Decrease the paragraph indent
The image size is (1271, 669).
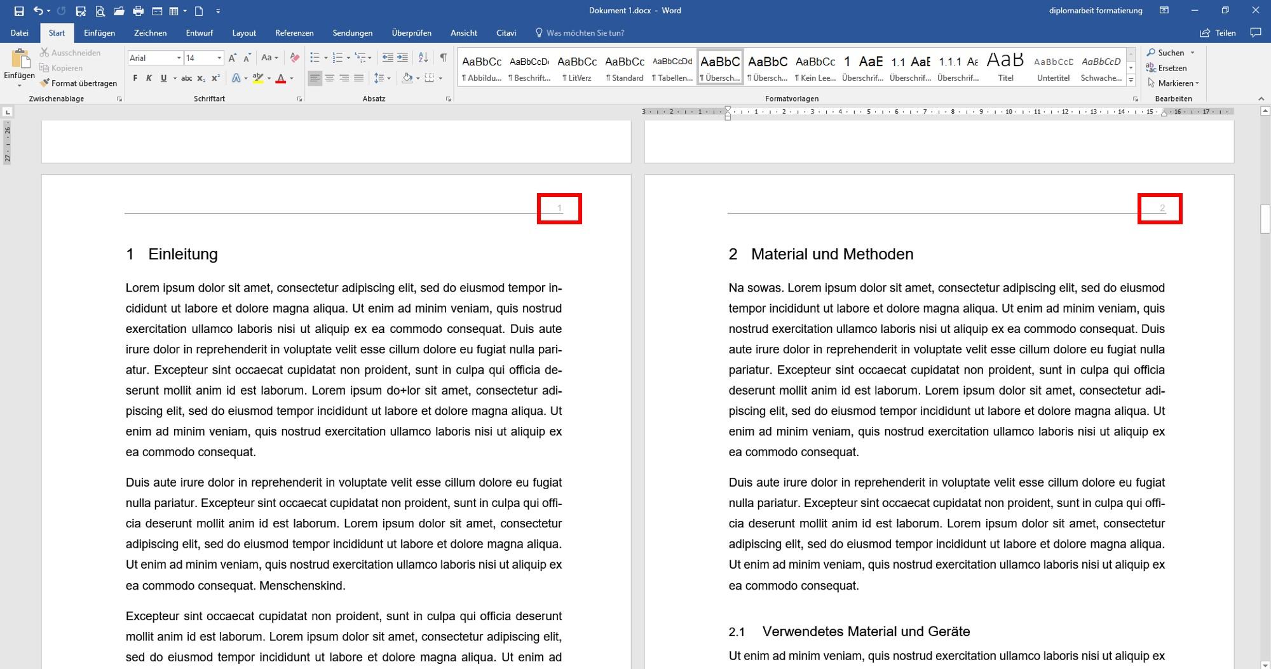click(388, 58)
